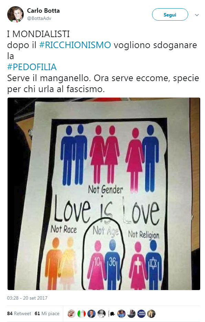Click the Segui follow button

pyautogui.click(x=170, y=14)
